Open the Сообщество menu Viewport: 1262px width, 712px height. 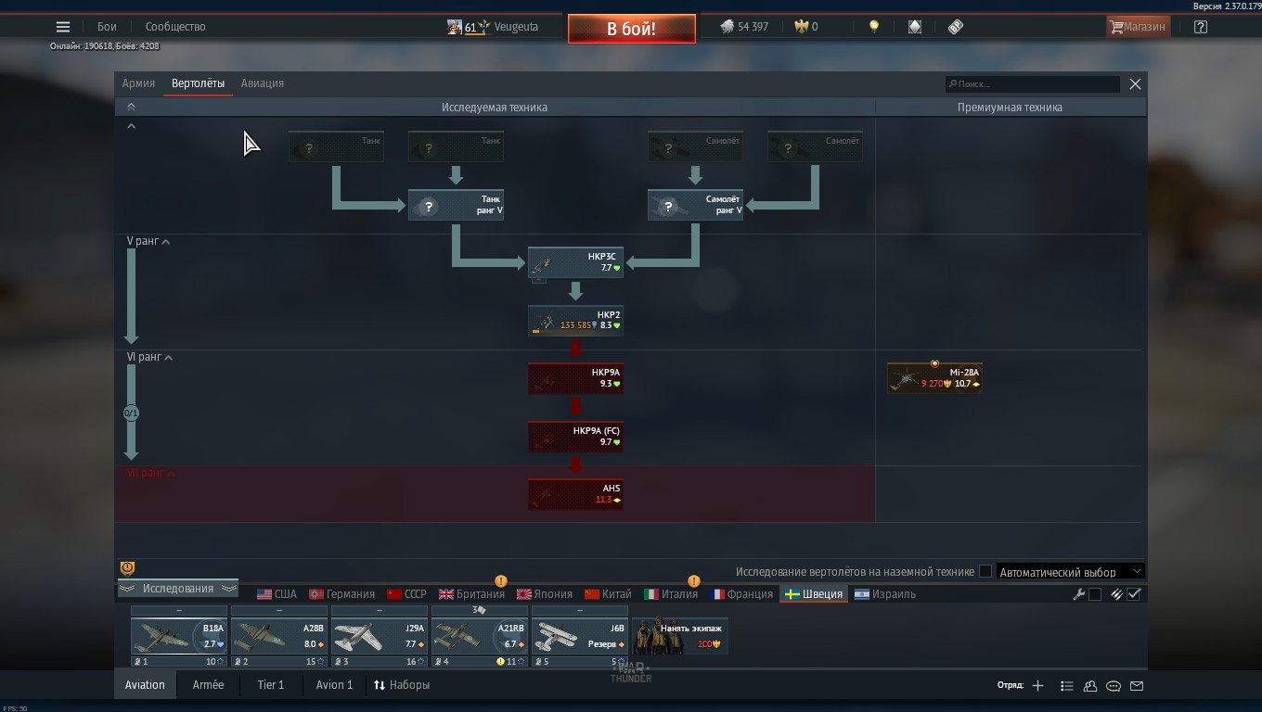point(175,27)
